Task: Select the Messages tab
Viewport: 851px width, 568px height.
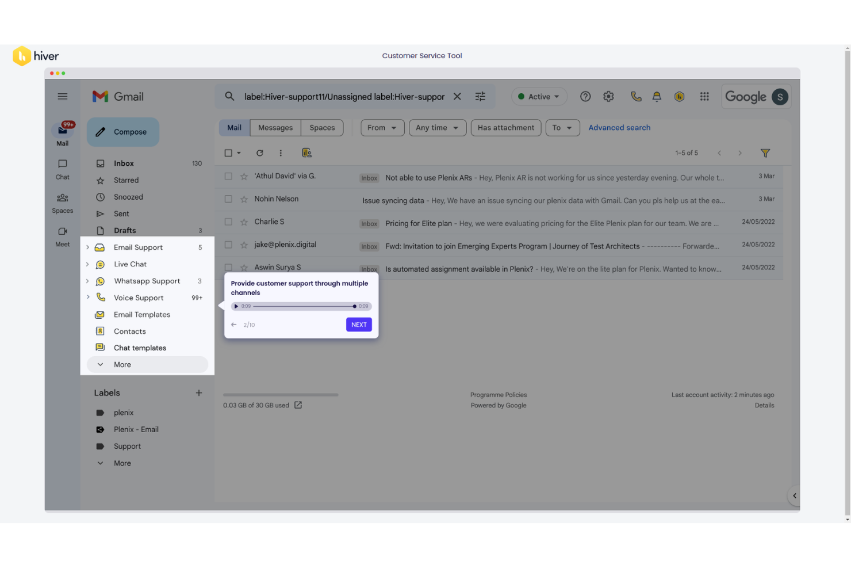Action: coord(275,127)
